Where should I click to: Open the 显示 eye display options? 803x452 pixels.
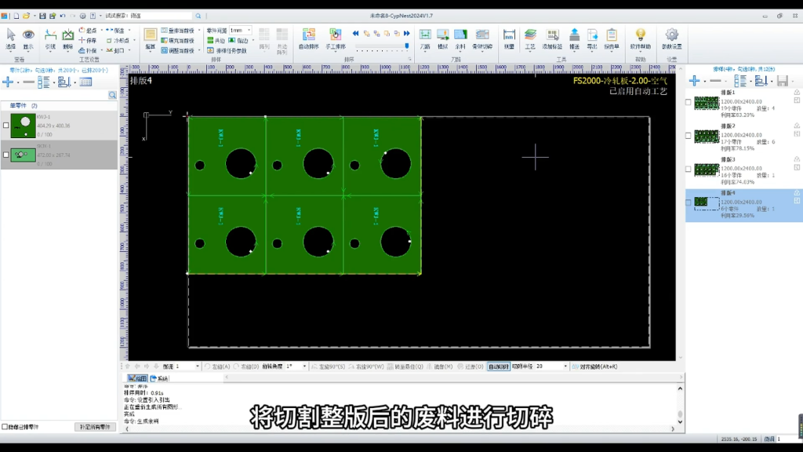click(x=28, y=39)
